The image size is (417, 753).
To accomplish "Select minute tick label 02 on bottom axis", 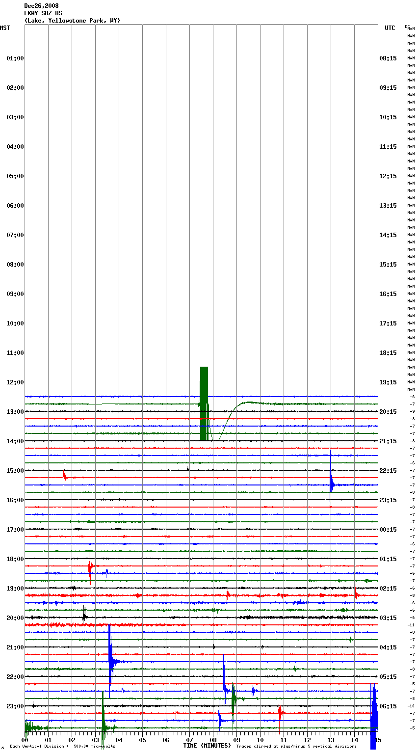I will (72, 740).
